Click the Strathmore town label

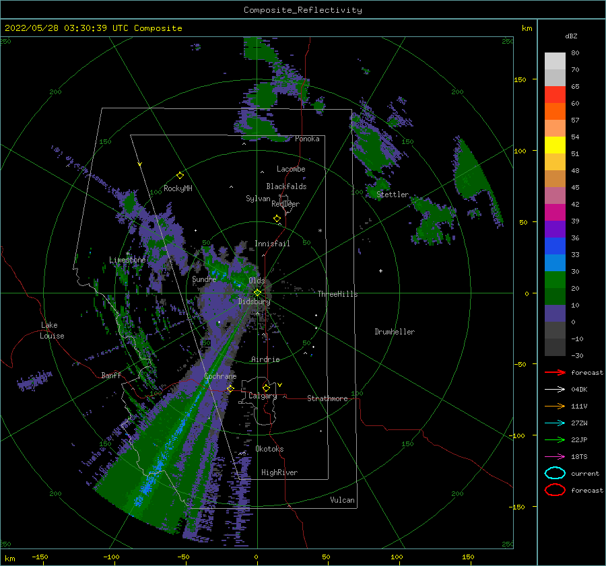point(327,398)
